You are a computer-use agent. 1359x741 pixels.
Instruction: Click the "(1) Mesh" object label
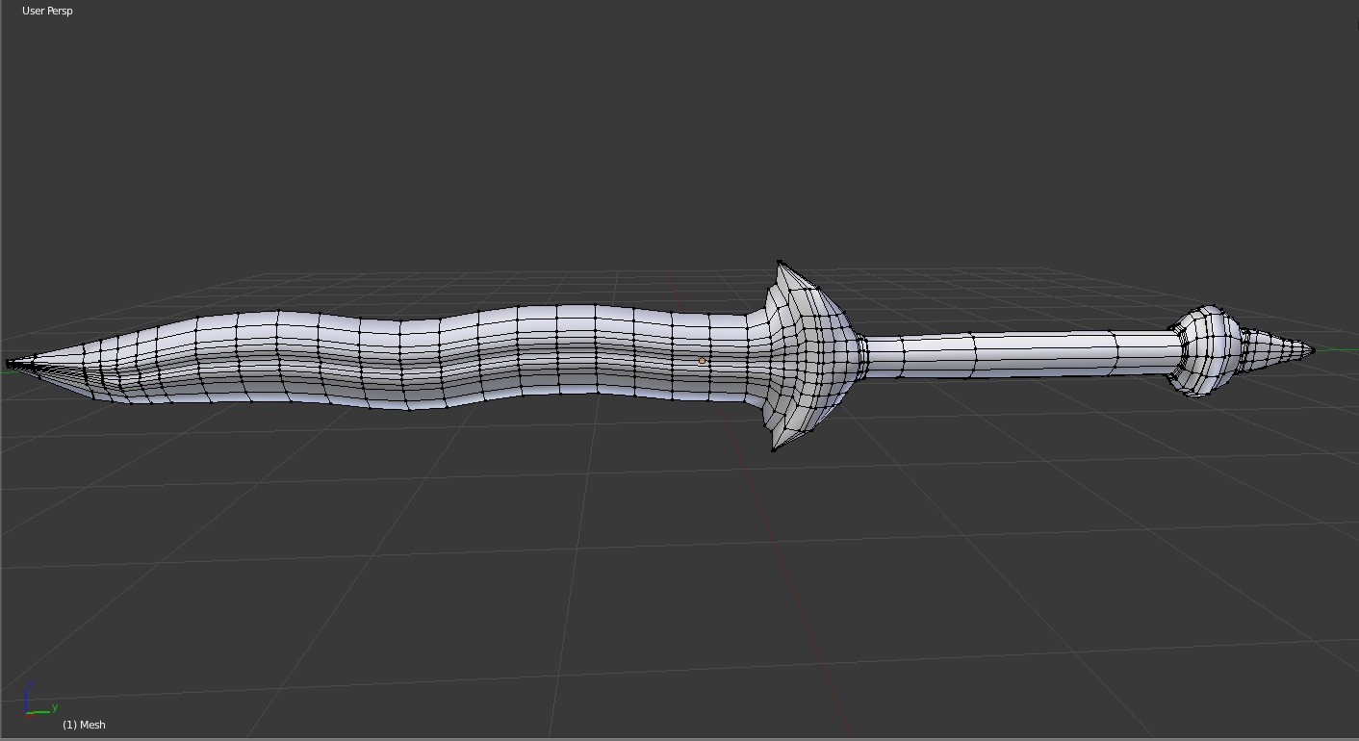click(x=84, y=725)
